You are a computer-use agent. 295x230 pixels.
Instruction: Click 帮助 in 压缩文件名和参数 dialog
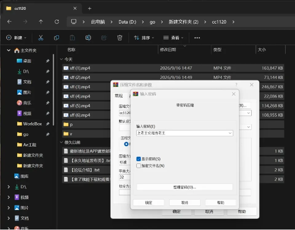(242, 212)
